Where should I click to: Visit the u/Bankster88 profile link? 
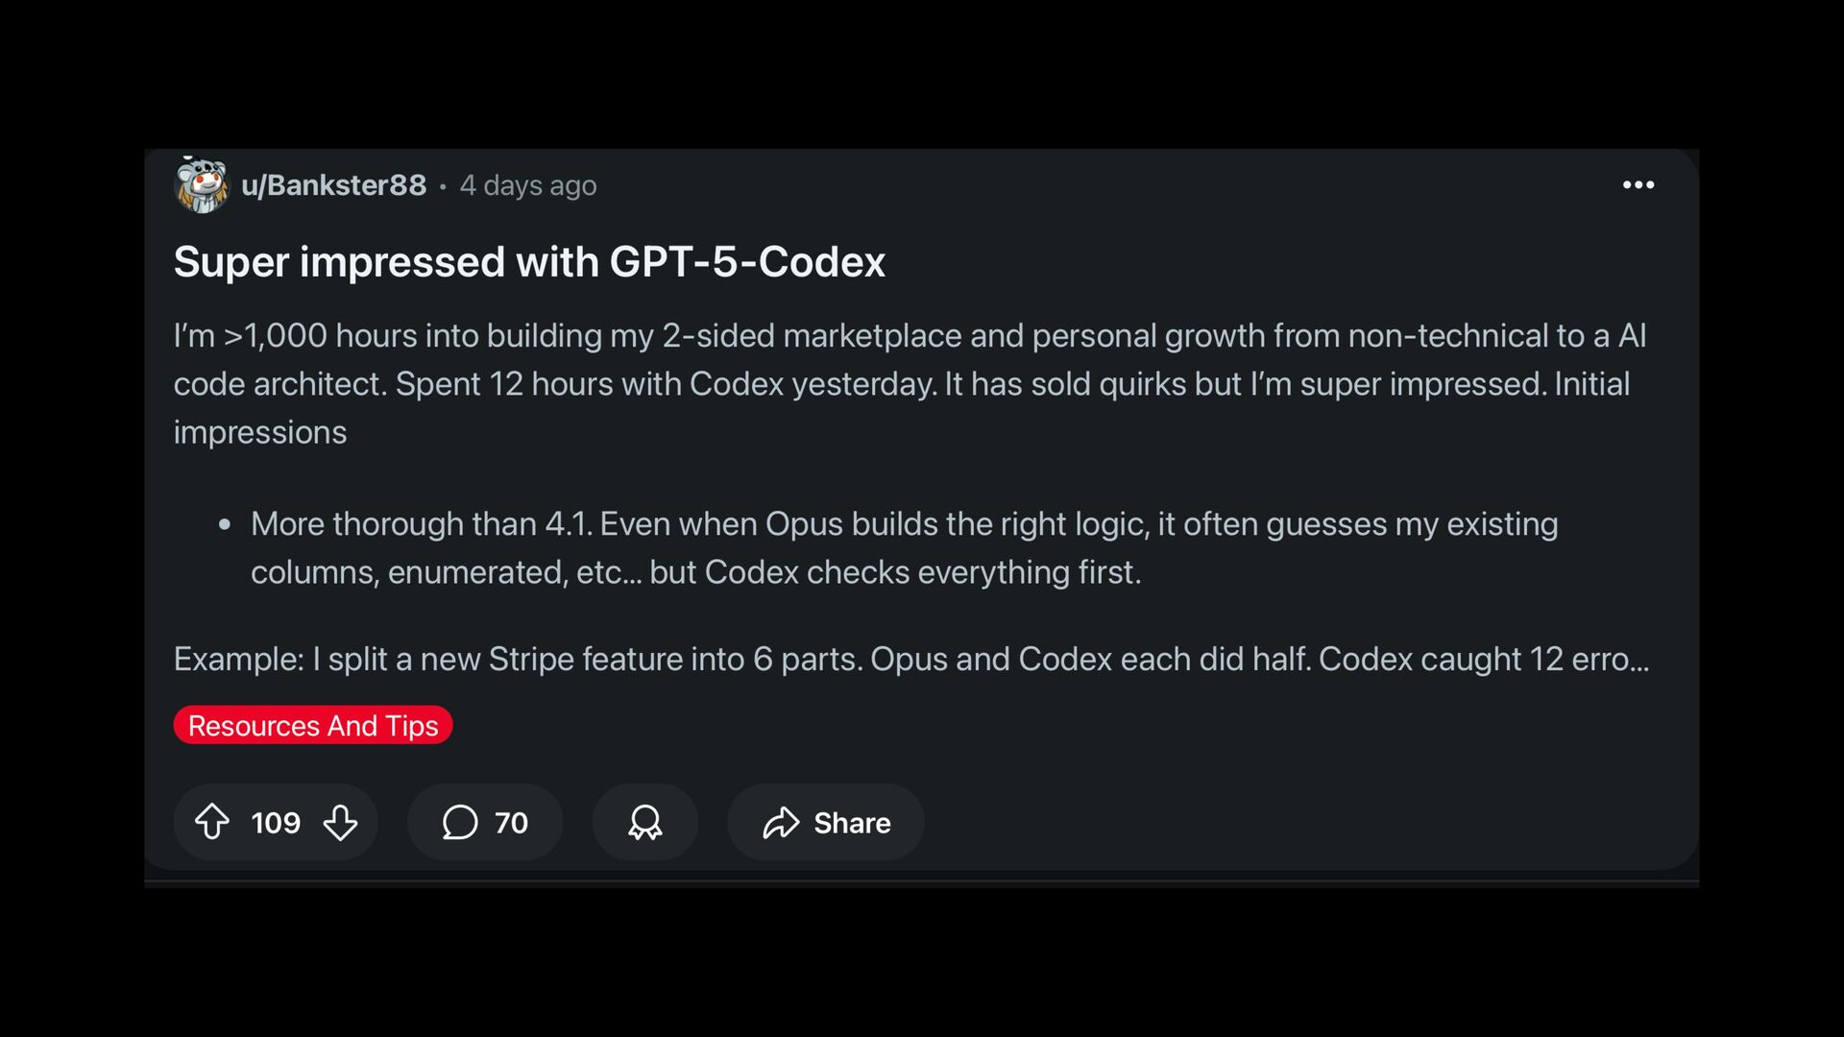tap(333, 184)
